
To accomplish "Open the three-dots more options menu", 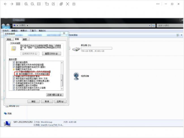I will point(158,4).
